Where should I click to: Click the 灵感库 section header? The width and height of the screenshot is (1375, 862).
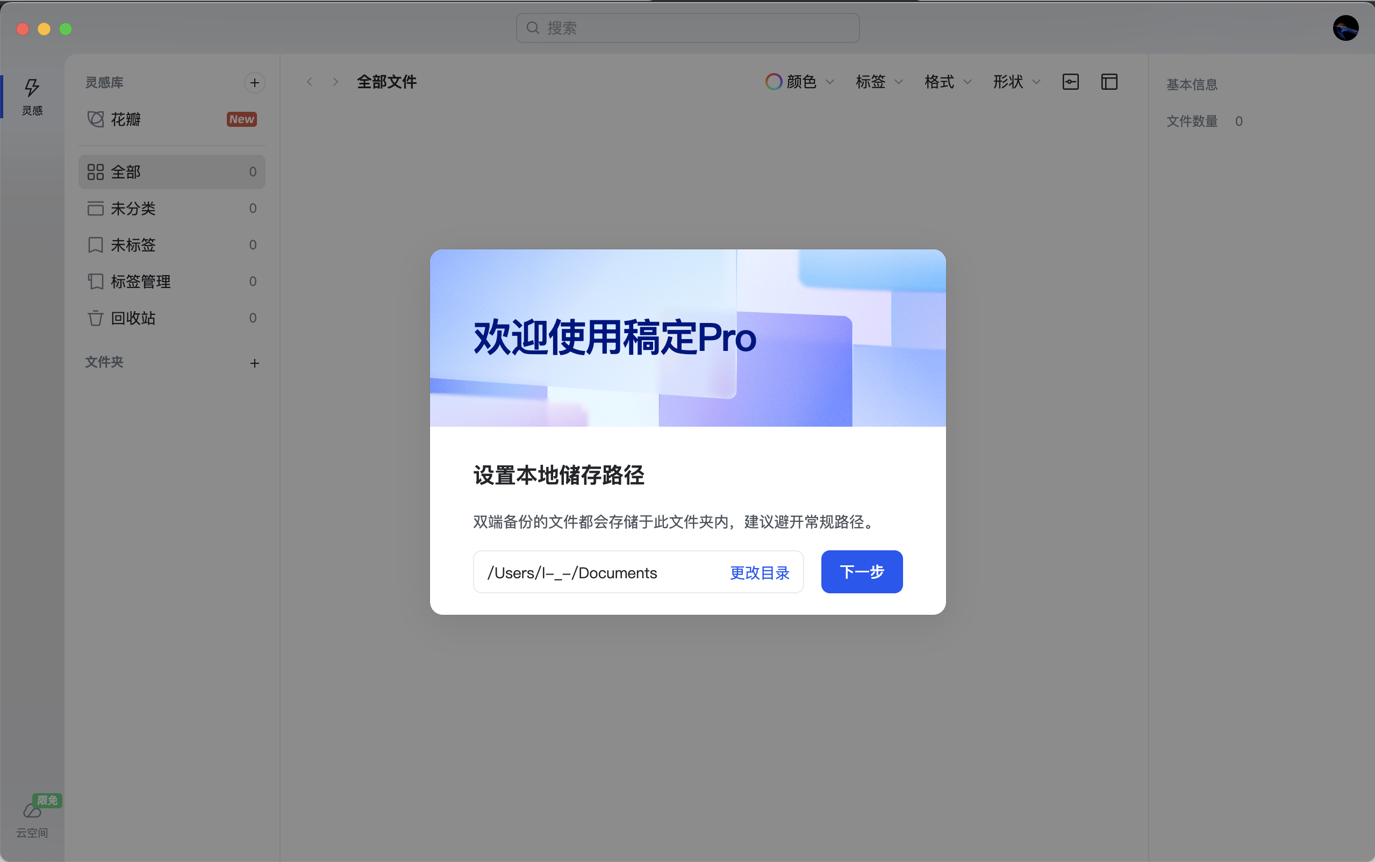coord(104,83)
